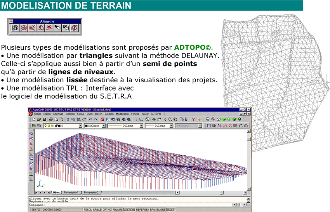
Task: Open the ADcof menu
Action: coord(145,114)
